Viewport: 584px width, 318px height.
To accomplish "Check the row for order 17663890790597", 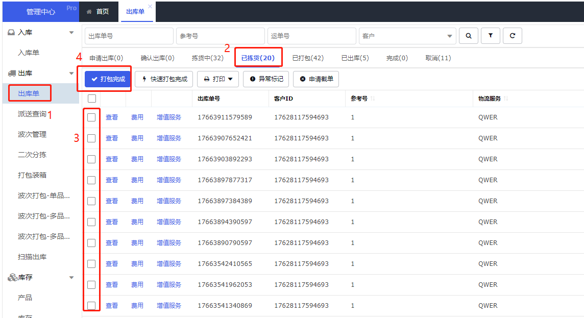I will (91, 243).
